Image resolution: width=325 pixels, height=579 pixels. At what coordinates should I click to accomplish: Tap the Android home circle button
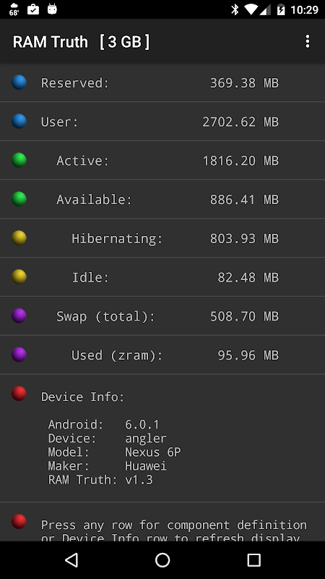[162, 559]
